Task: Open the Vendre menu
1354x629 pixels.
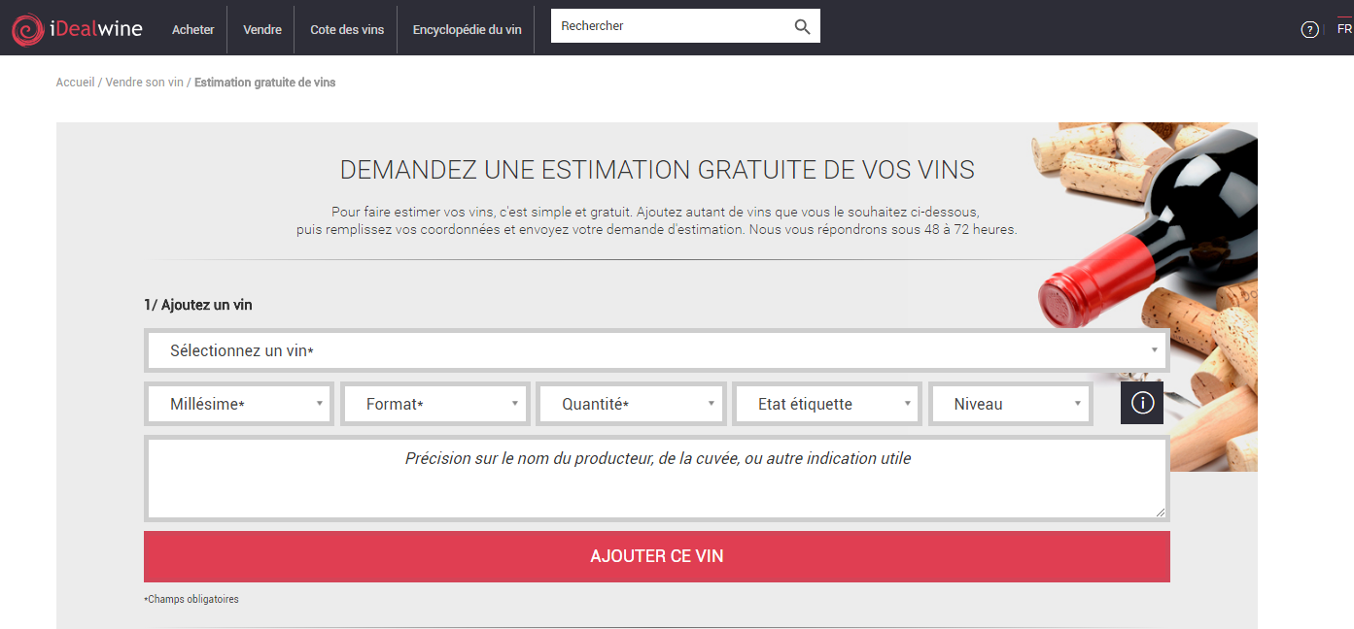Action: [x=260, y=29]
